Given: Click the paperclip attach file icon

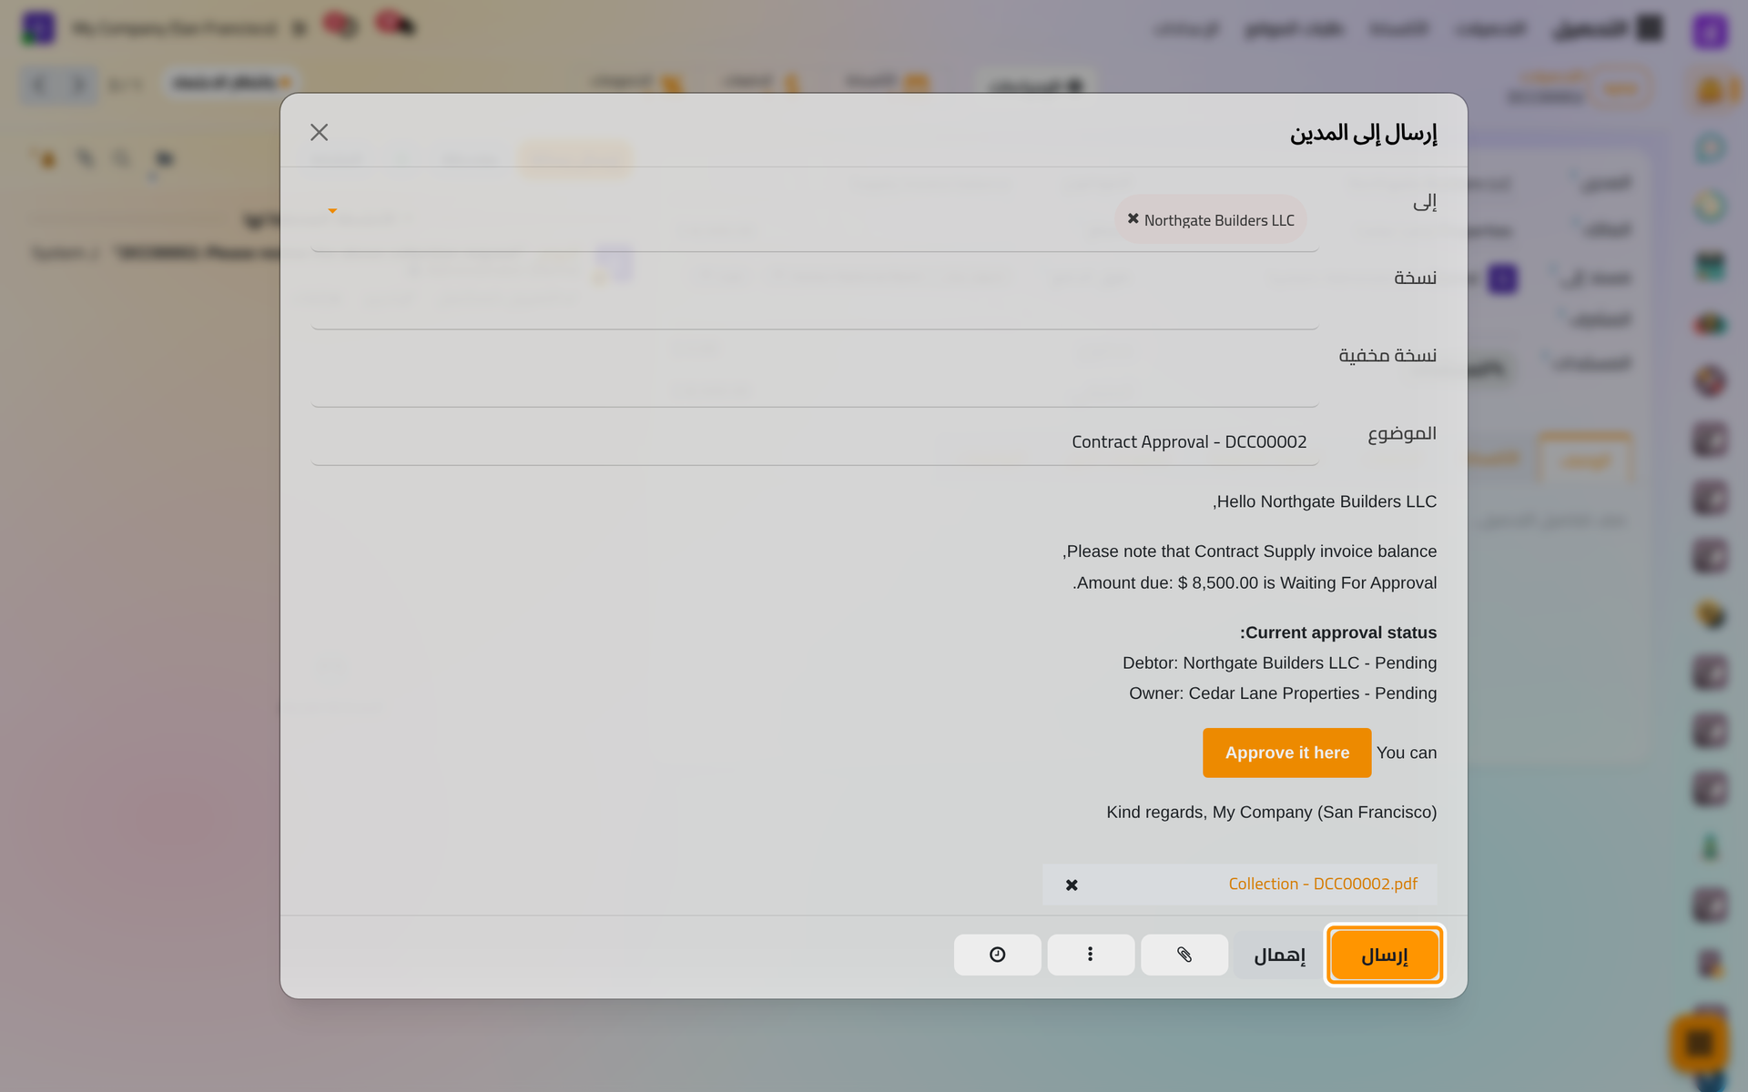Looking at the screenshot, I should coord(1184,955).
